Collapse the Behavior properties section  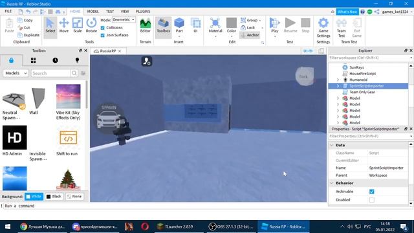(x=332, y=183)
